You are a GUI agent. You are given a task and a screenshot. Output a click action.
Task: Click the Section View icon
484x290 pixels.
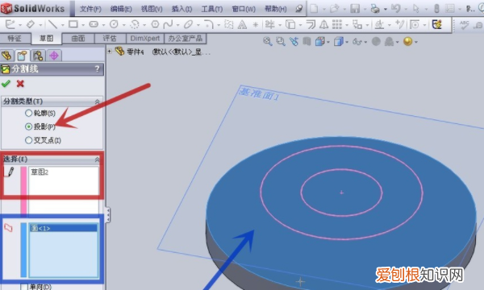pos(307,41)
